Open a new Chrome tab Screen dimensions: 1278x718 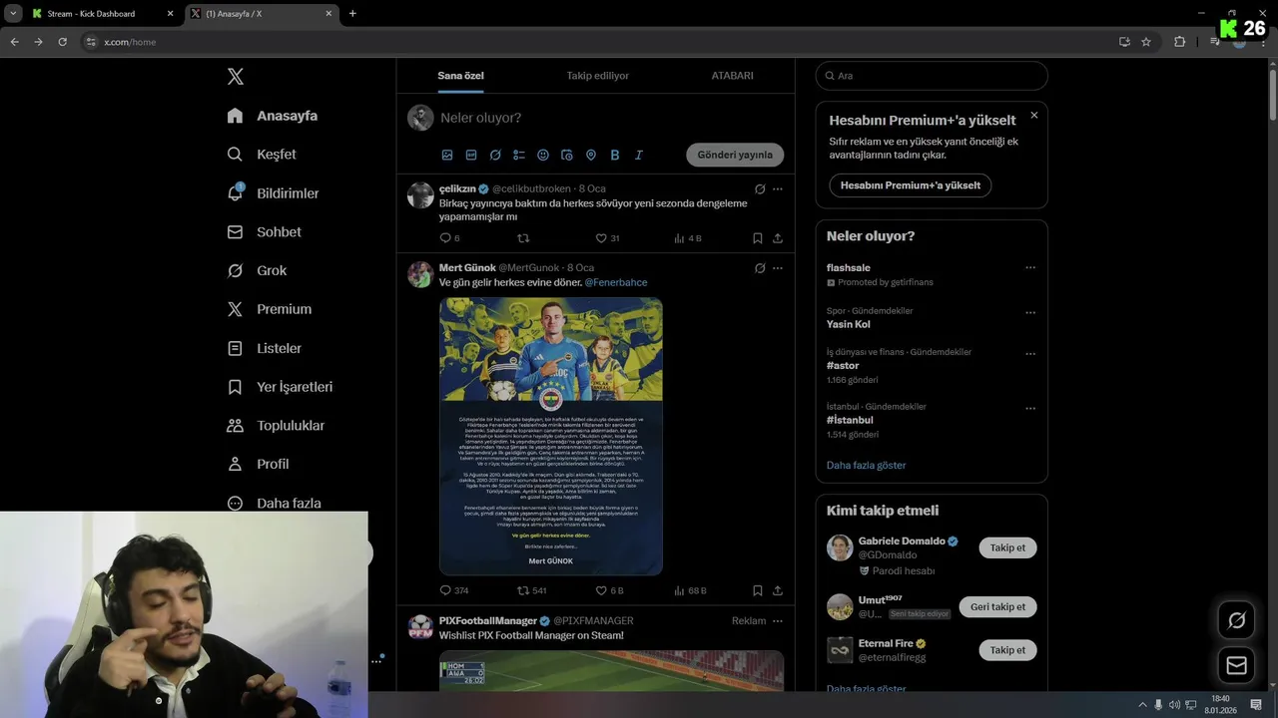(352, 14)
